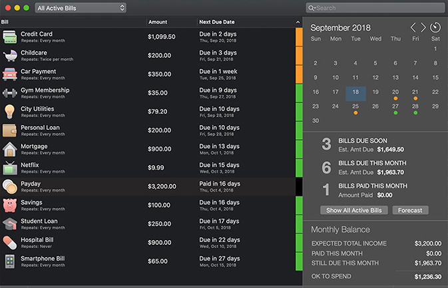Open search options magnifier dropdown
The image size is (448, 288).
tap(312, 8)
